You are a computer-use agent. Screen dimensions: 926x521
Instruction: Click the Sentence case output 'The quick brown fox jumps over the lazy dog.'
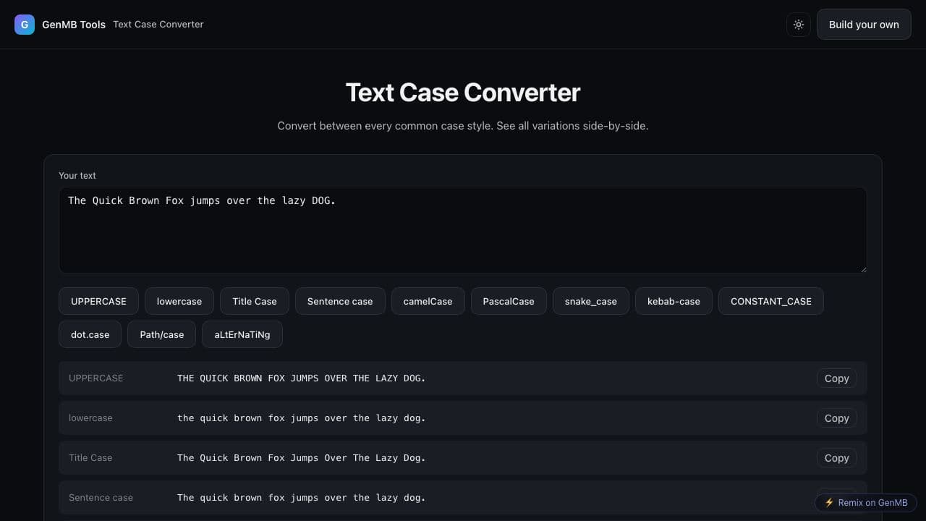(302, 497)
